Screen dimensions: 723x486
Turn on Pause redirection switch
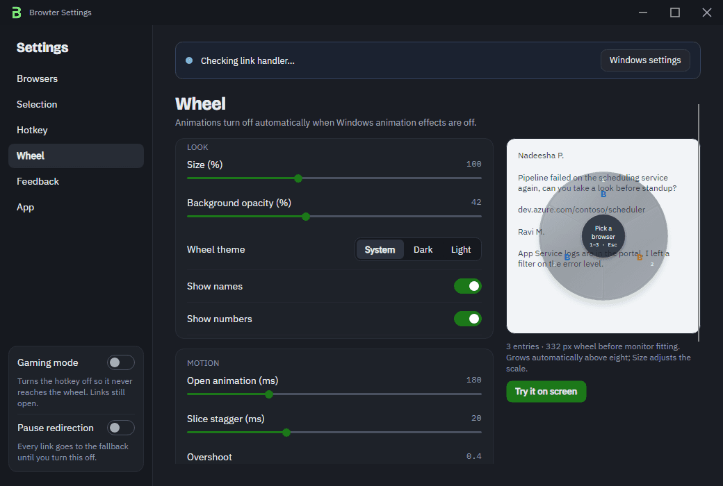(x=121, y=428)
